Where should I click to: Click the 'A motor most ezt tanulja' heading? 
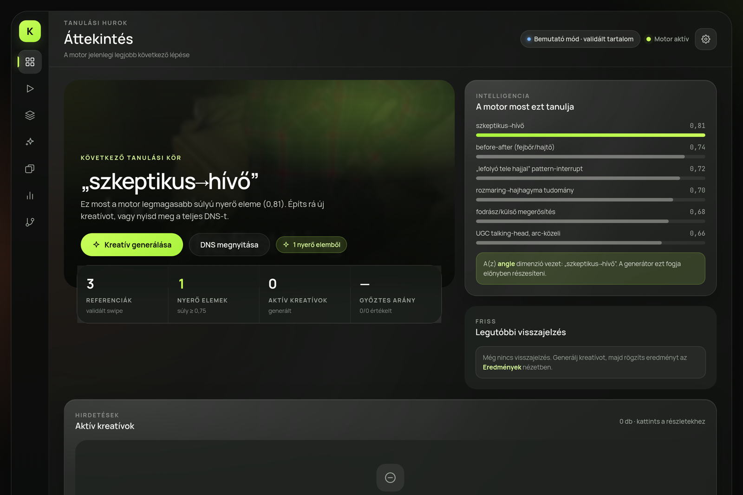(x=525, y=107)
